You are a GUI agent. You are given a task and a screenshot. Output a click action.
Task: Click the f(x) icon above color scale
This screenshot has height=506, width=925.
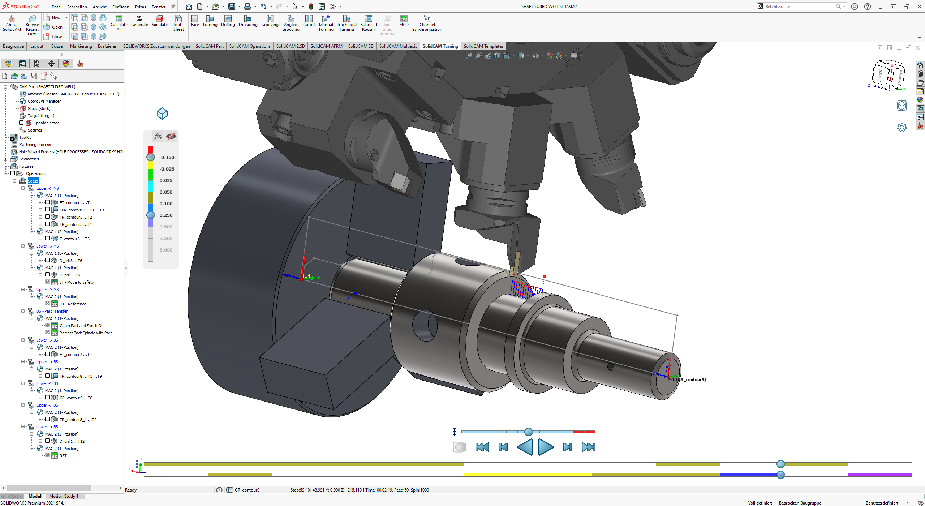click(x=158, y=136)
